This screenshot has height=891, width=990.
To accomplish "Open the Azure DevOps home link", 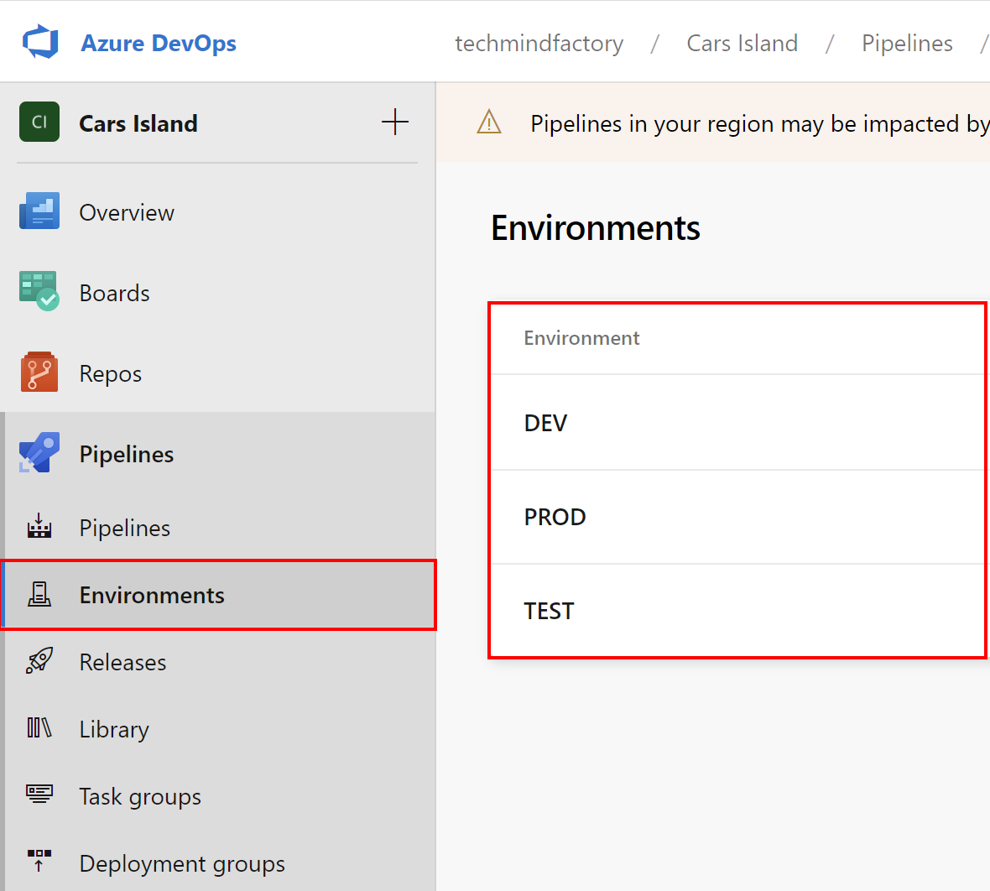I will pyautogui.click(x=159, y=43).
